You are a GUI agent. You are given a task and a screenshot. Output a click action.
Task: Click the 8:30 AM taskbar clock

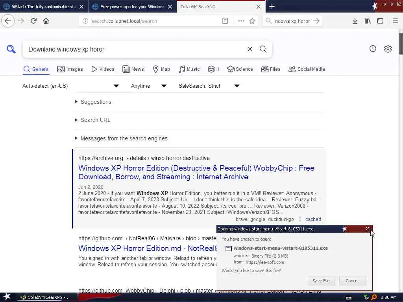(388, 297)
